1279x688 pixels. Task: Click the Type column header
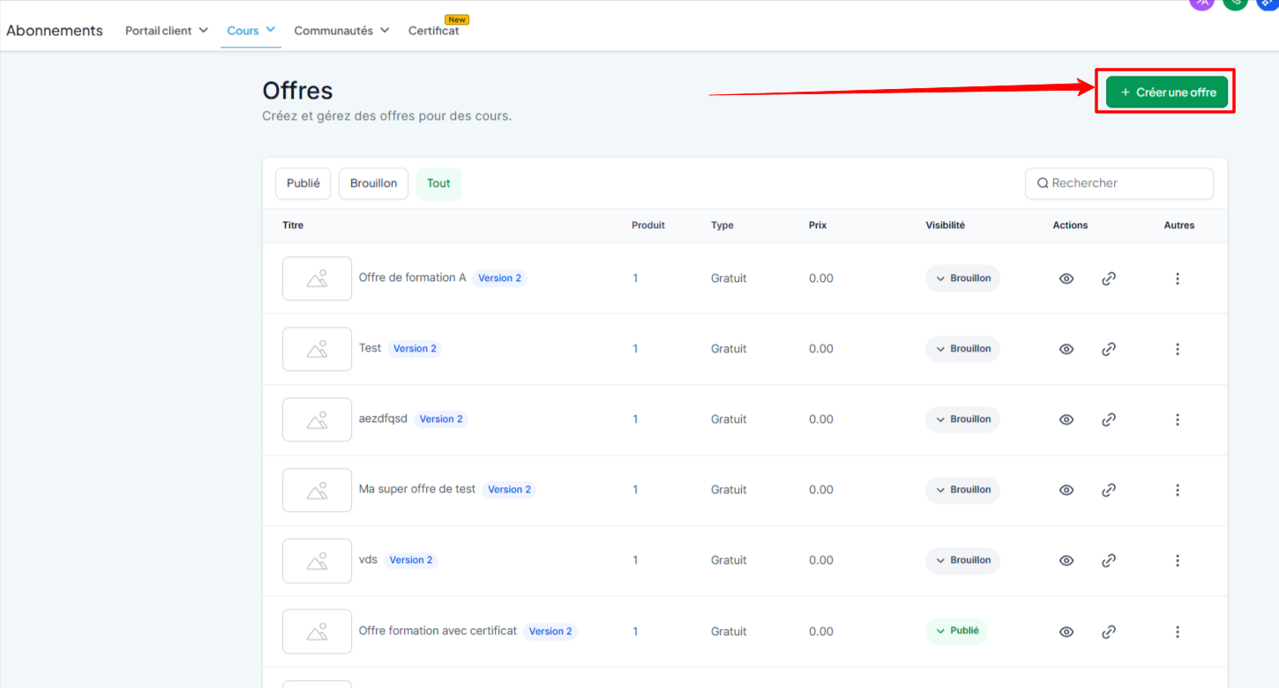(722, 226)
